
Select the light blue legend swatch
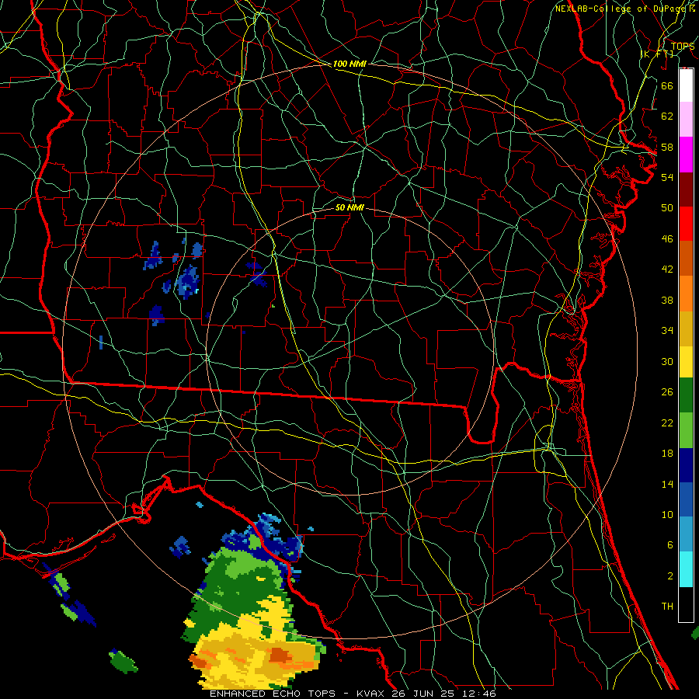coord(686,534)
